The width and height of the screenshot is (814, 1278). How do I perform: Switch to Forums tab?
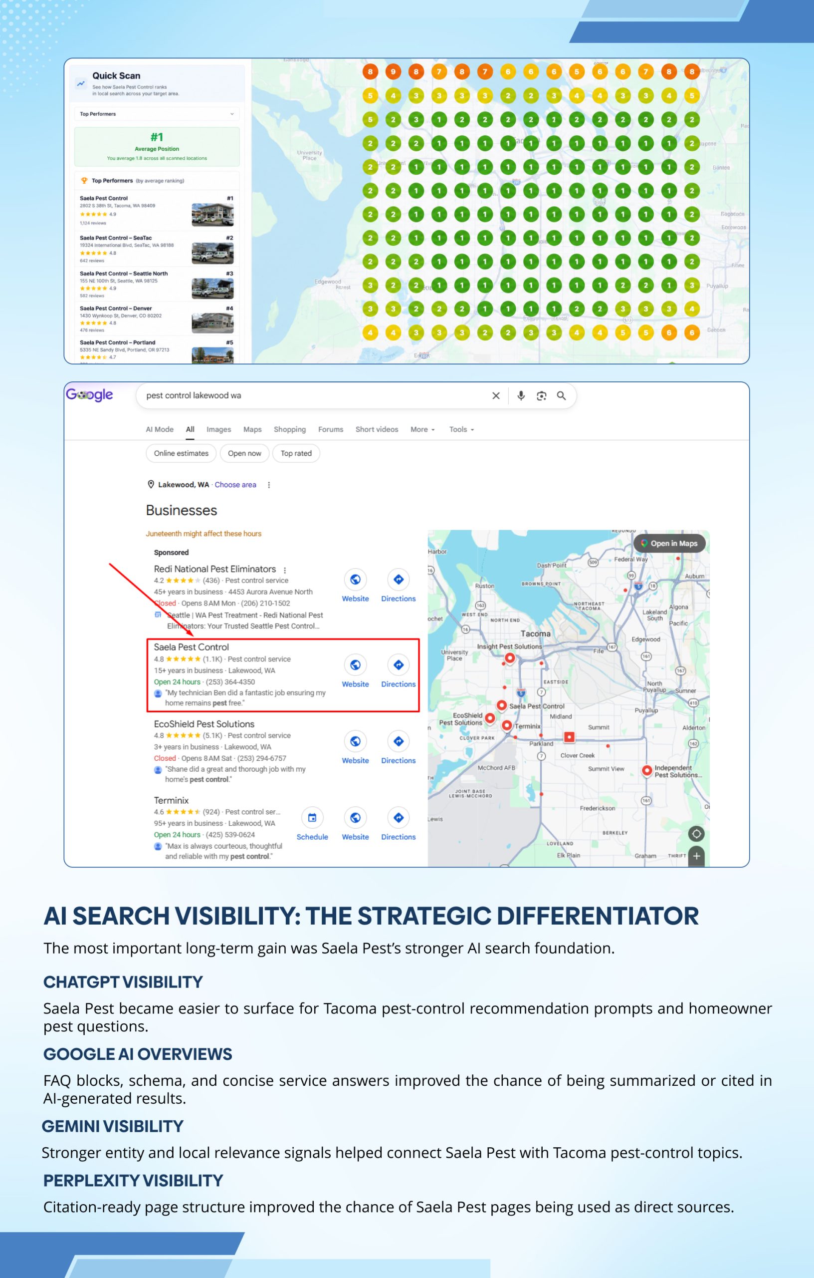point(330,429)
